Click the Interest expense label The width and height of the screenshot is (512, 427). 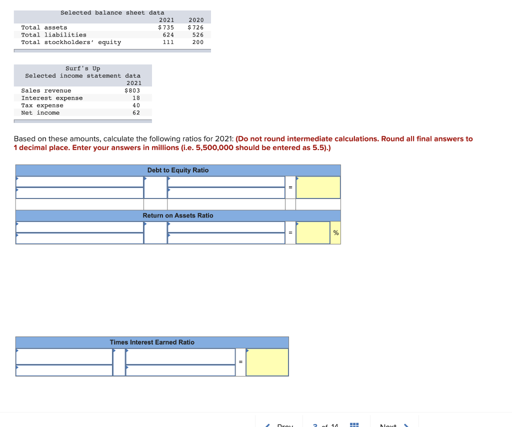pos(52,98)
